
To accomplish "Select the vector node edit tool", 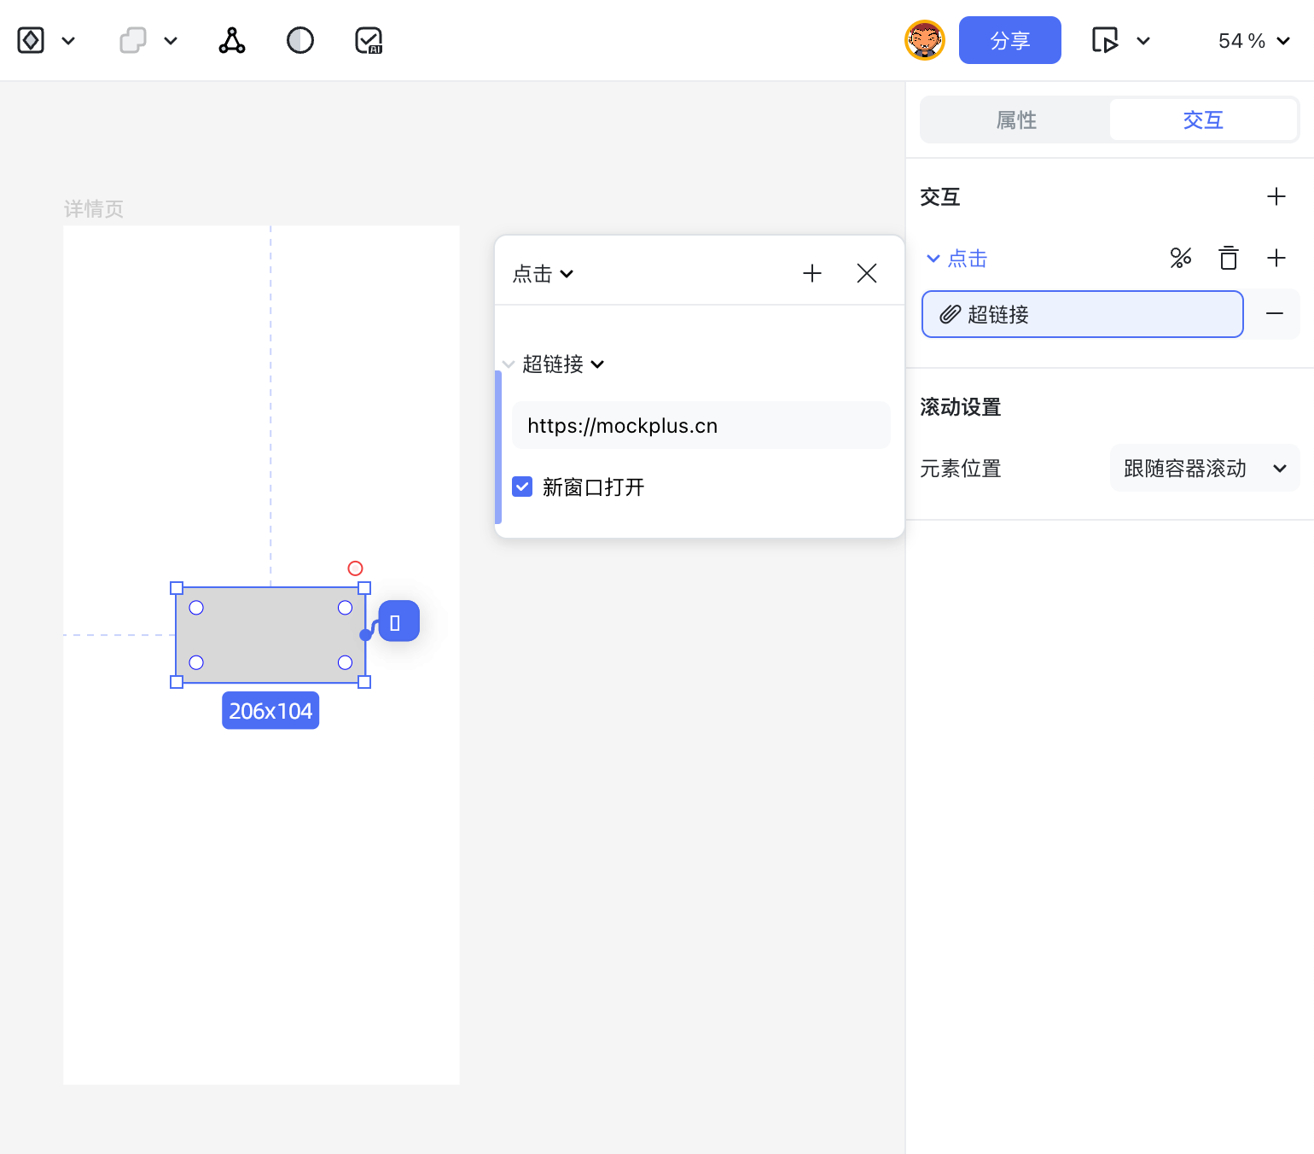I will coord(232,40).
